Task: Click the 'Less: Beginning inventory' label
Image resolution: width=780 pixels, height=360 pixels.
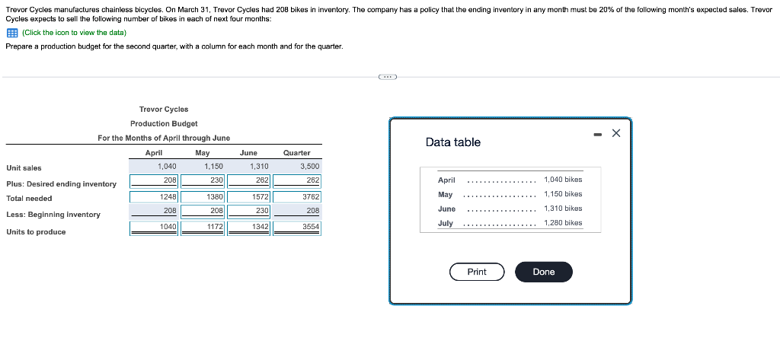Action: point(53,215)
